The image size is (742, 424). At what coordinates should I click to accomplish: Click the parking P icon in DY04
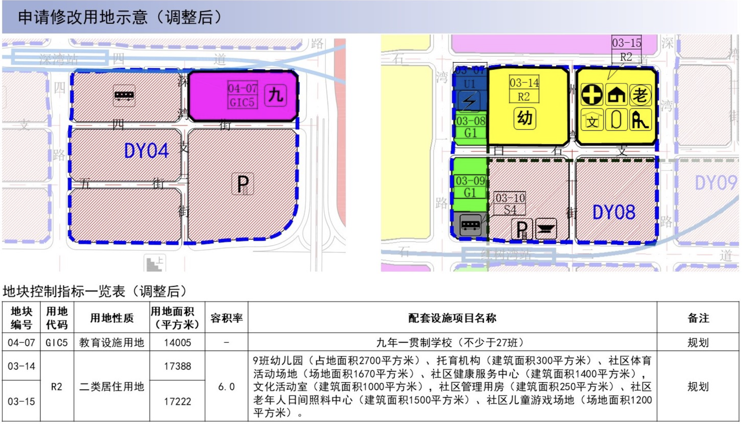tap(243, 184)
